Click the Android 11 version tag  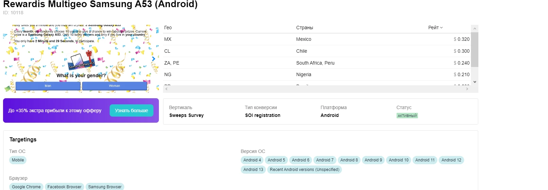coord(425,160)
